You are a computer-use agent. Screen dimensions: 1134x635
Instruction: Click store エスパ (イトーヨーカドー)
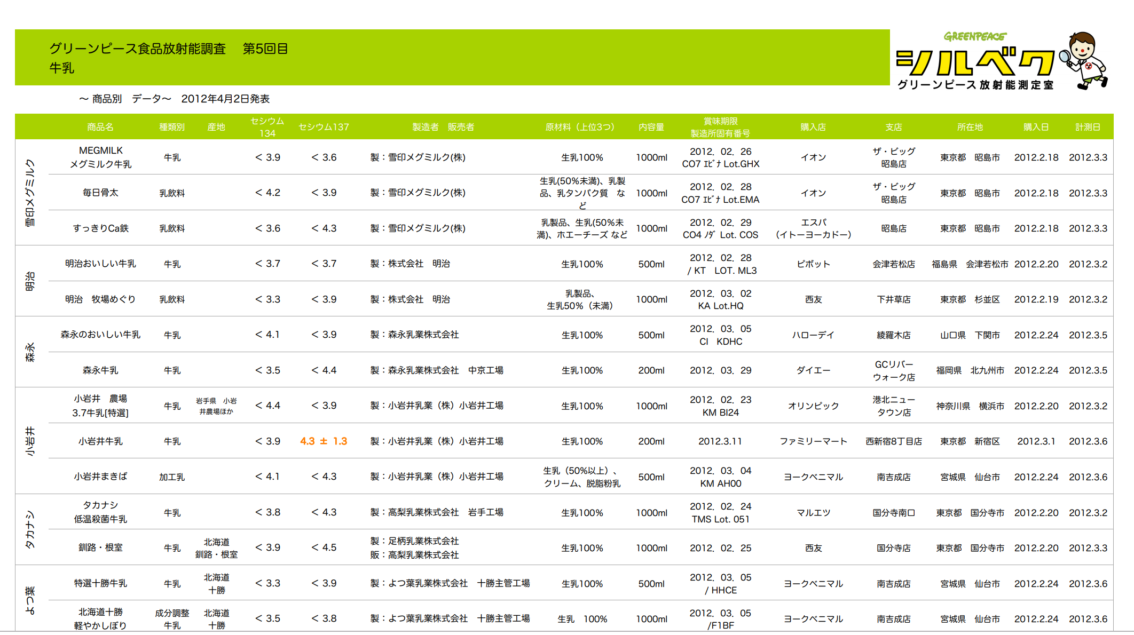(813, 228)
